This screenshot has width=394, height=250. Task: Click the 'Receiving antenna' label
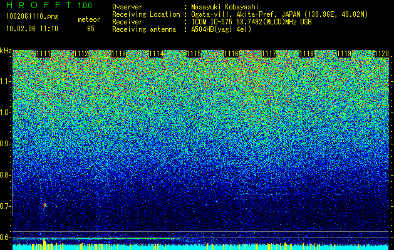(x=144, y=29)
